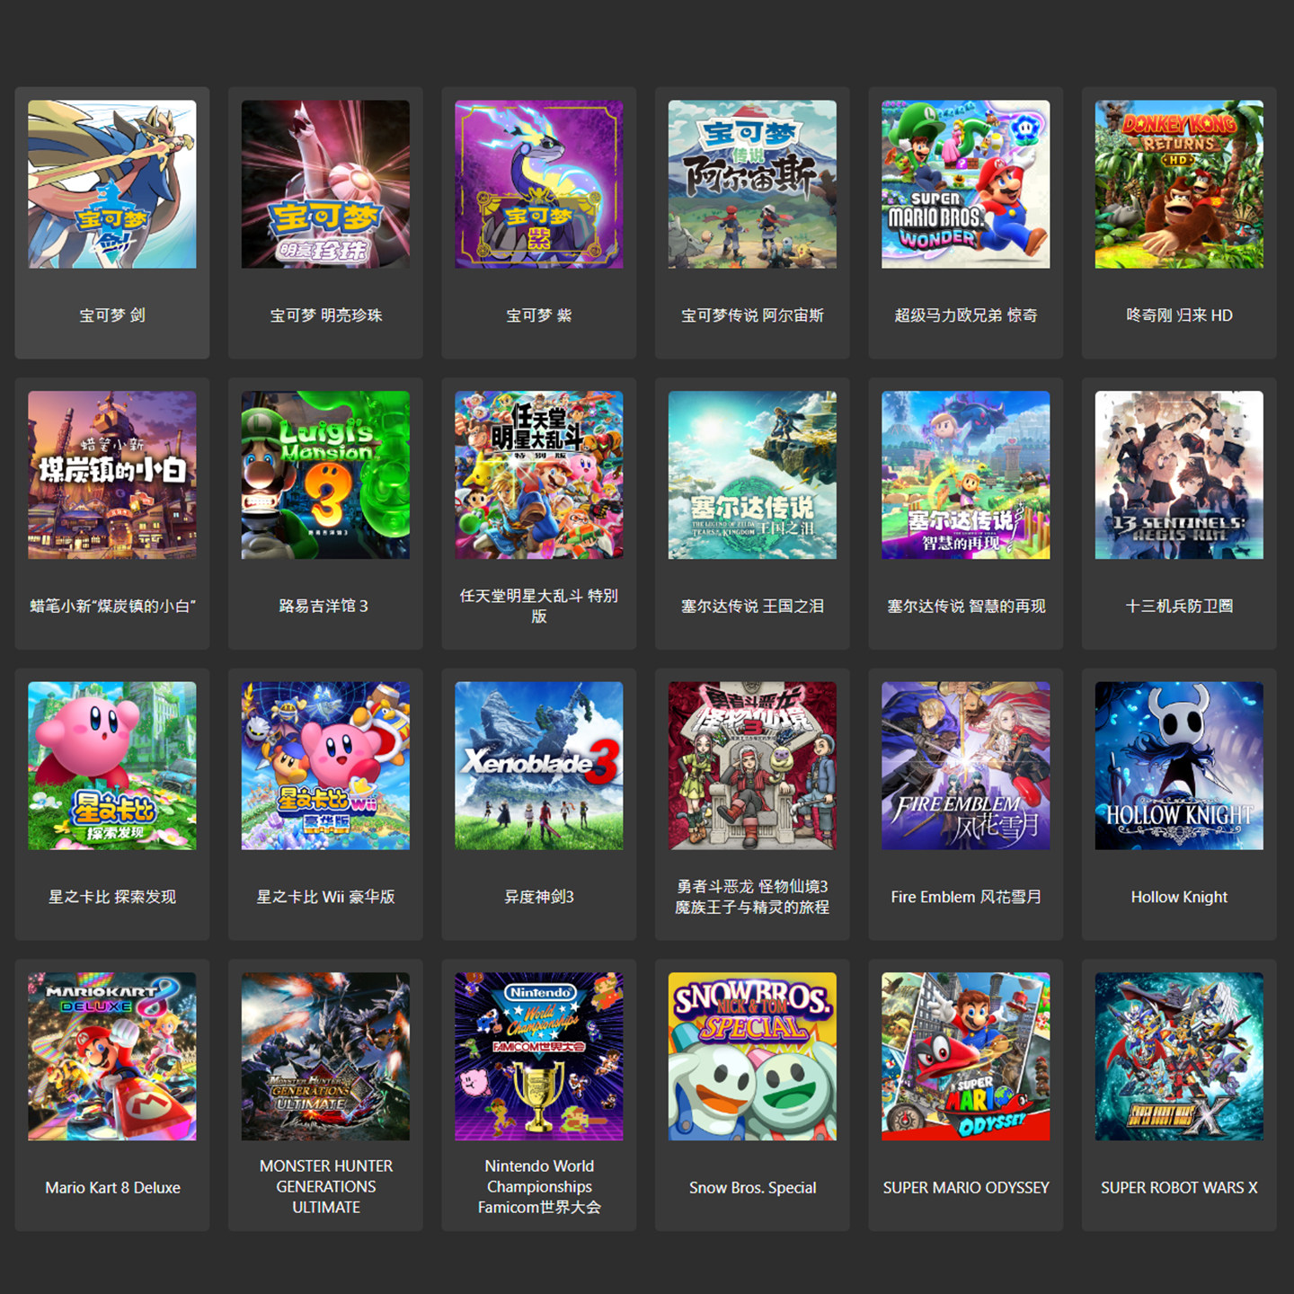Choose the title "勇者斗恶龙 怪物仙境3 魔族王子与精灵的旅程"
This screenshot has width=1294, height=1294.
tap(752, 897)
